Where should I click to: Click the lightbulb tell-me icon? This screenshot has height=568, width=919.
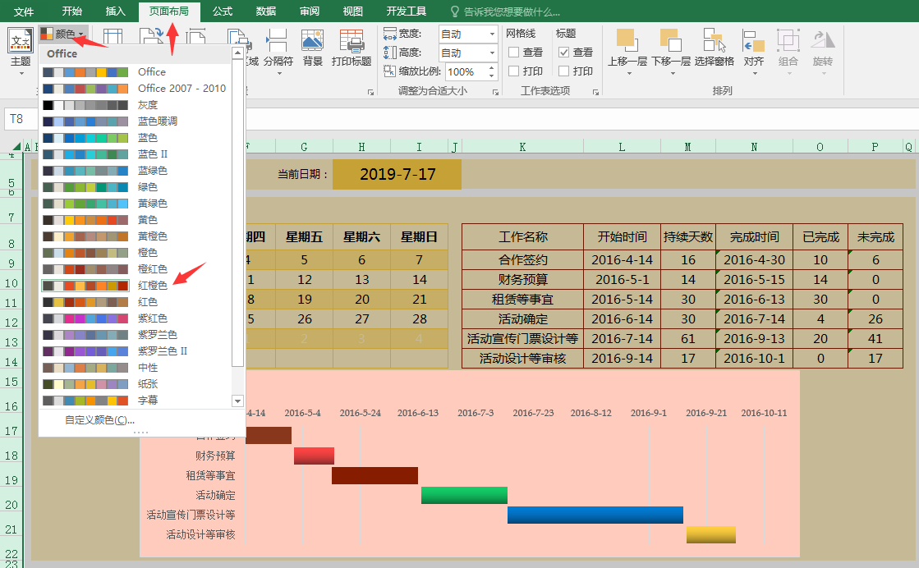coord(455,11)
